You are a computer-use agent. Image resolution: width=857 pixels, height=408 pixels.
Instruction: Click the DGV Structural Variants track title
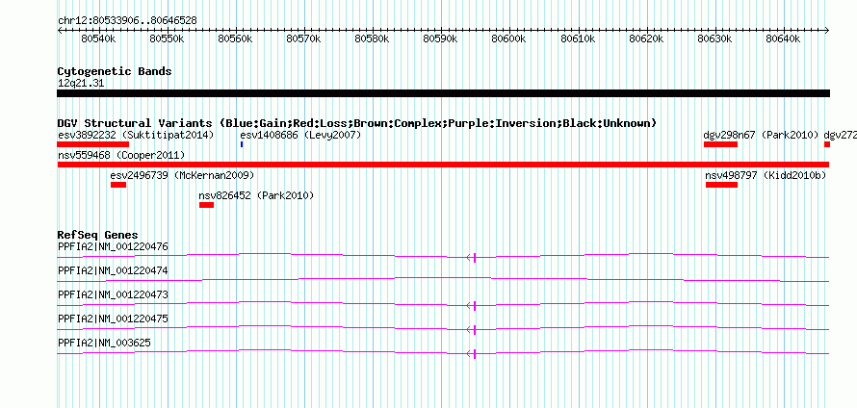click(x=357, y=123)
